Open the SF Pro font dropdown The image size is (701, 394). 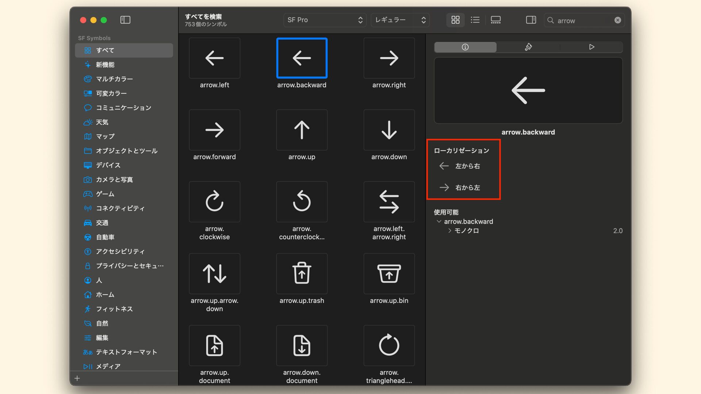tap(324, 20)
